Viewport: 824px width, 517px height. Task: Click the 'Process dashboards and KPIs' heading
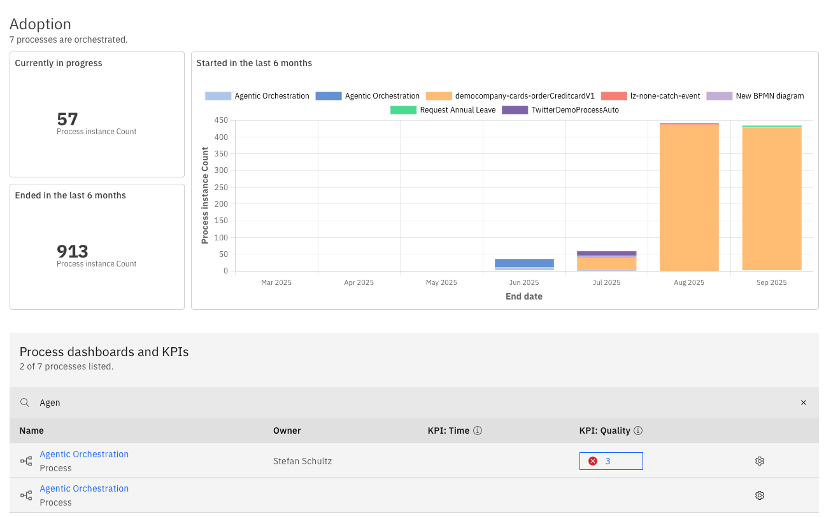(x=104, y=352)
